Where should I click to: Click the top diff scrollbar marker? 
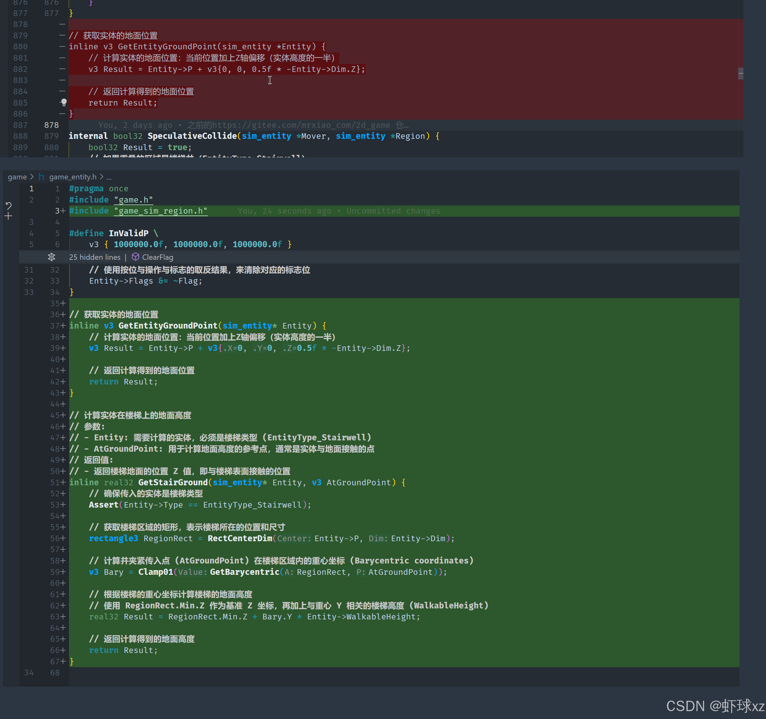tap(741, 73)
